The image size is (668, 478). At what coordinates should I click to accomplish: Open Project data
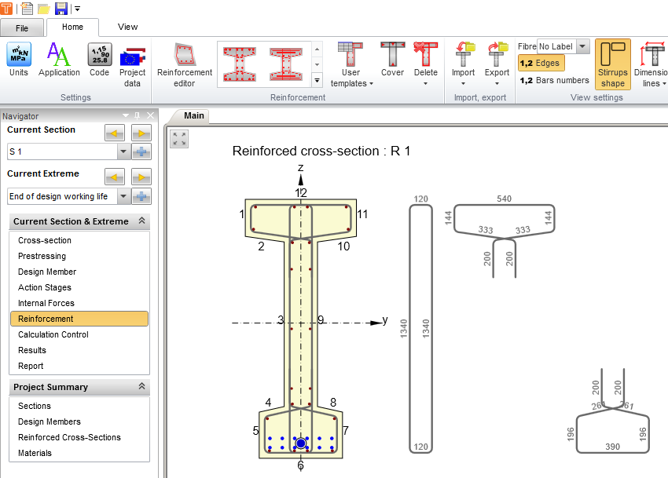(132, 61)
